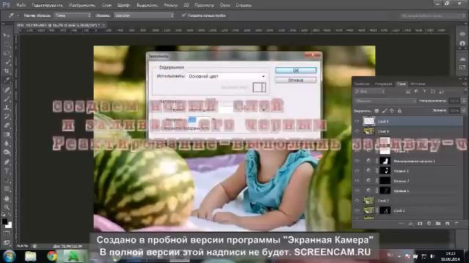This screenshot has width=469, height=263.
Task: Toggle visibility of Слой 2 layer
Action: click(x=357, y=210)
